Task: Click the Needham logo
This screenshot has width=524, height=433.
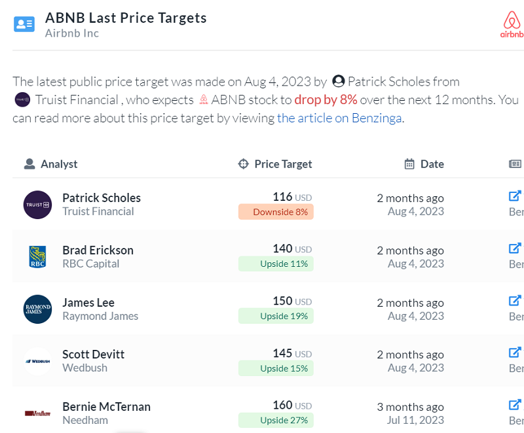Action: point(37,413)
